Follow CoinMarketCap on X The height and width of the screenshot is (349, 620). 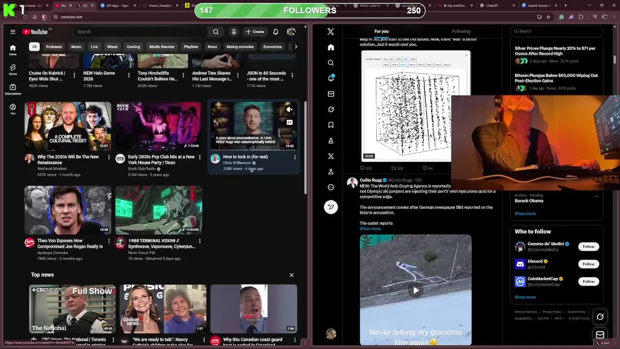(x=589, y=282)
